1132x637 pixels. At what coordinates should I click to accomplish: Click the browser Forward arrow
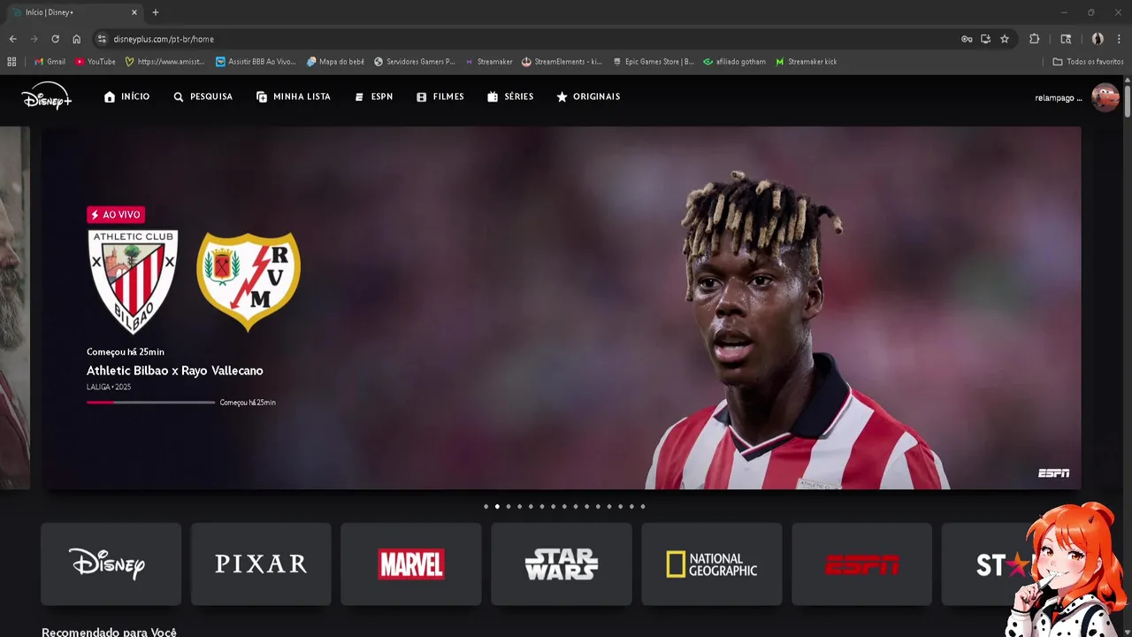pos(34,39)
